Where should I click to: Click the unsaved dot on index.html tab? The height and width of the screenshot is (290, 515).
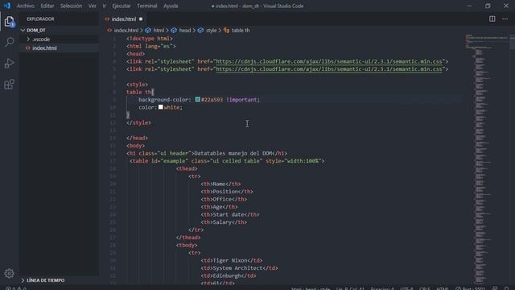(141, 19)
